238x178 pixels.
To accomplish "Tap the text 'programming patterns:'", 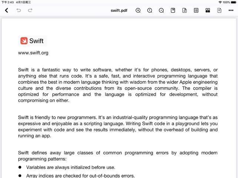I will [42, 159].
